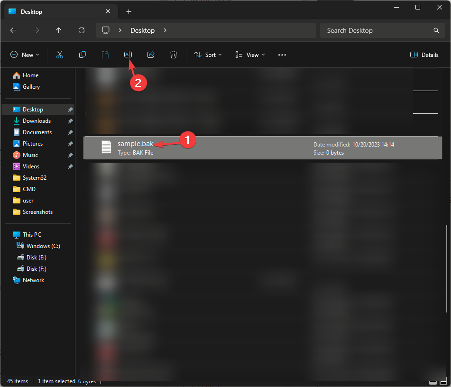Open Screenshots folder in sidebar
Screen dimensions: 451x387
(x=37, y=212)
